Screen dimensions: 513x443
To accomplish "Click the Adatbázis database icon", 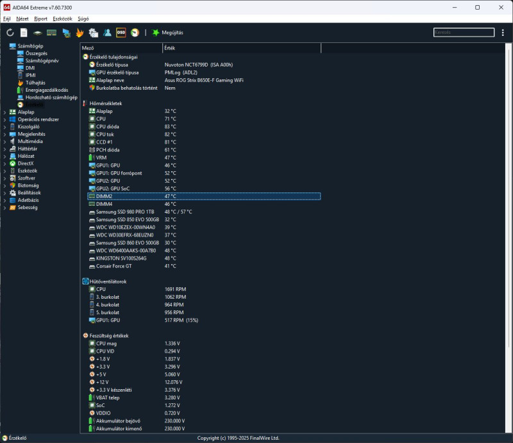I will (x=13, y=200).
